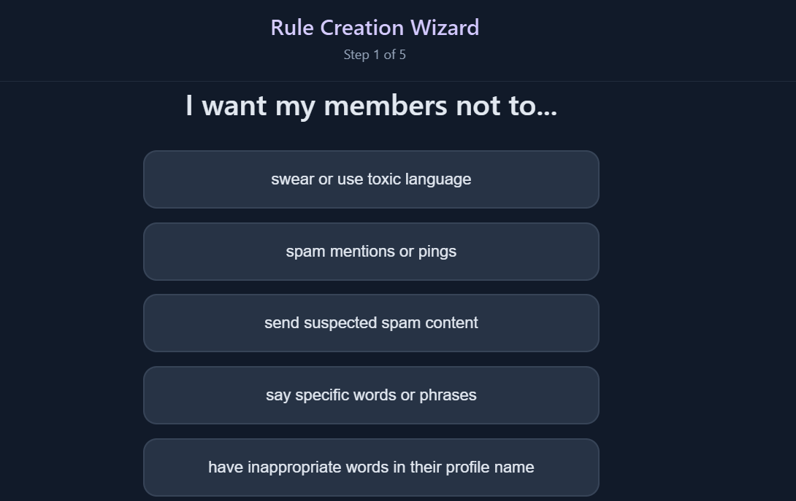Select "have inappropriate words in their profile name"
Image resolution: width=796 pixels, height=501 pixels.
tap(371, 467)
